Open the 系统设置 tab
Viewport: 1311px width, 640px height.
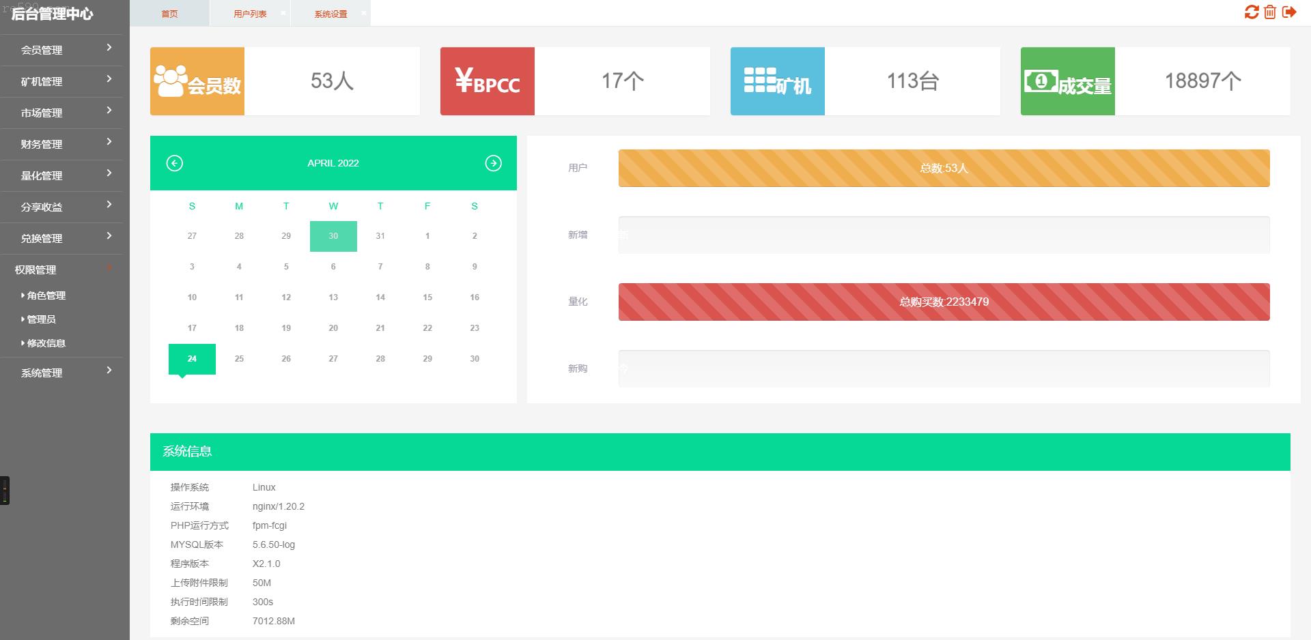[330, 14]
